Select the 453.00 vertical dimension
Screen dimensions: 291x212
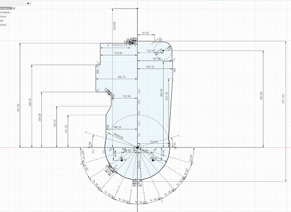pyautogui.click(x=261, y=95)
